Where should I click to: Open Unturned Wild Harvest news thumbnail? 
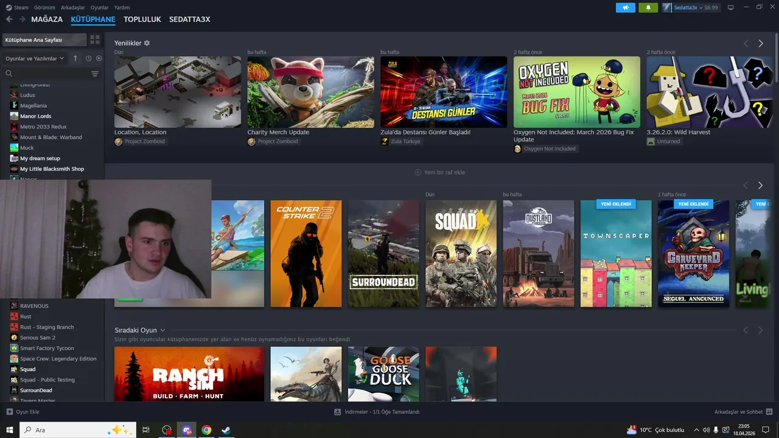point(710,92)
